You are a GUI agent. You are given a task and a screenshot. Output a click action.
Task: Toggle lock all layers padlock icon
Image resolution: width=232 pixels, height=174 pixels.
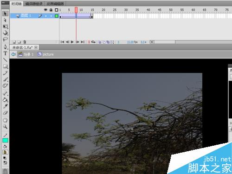pos(51,10)
